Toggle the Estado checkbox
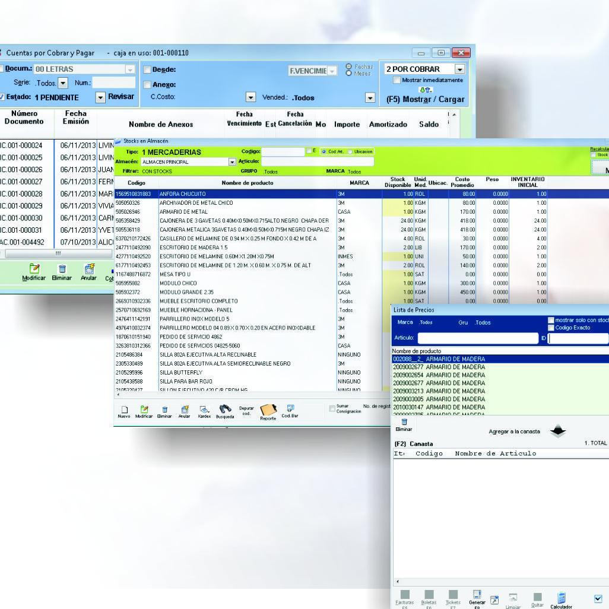Screen dimensions: 609x609 (2, 97)
